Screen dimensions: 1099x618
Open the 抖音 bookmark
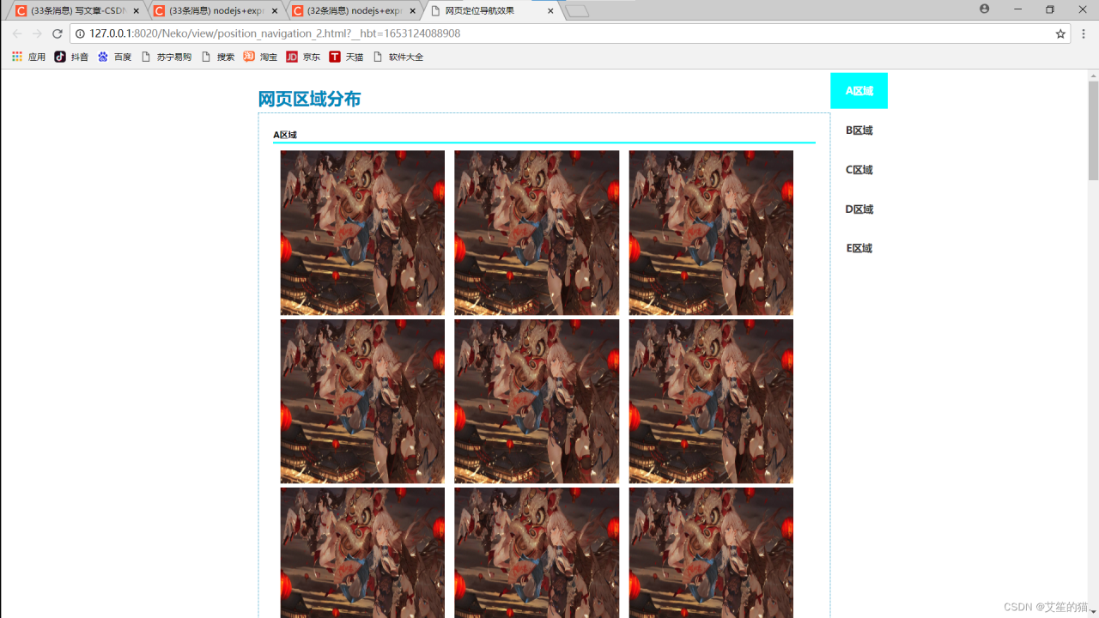[x=71, y=57]
